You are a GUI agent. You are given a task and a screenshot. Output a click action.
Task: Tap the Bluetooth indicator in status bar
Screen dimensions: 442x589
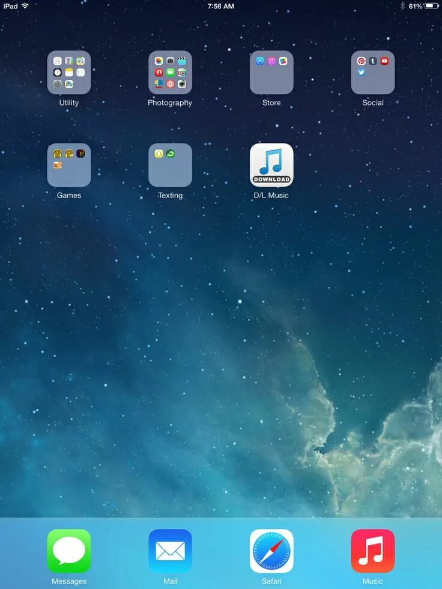click(402, 6)
